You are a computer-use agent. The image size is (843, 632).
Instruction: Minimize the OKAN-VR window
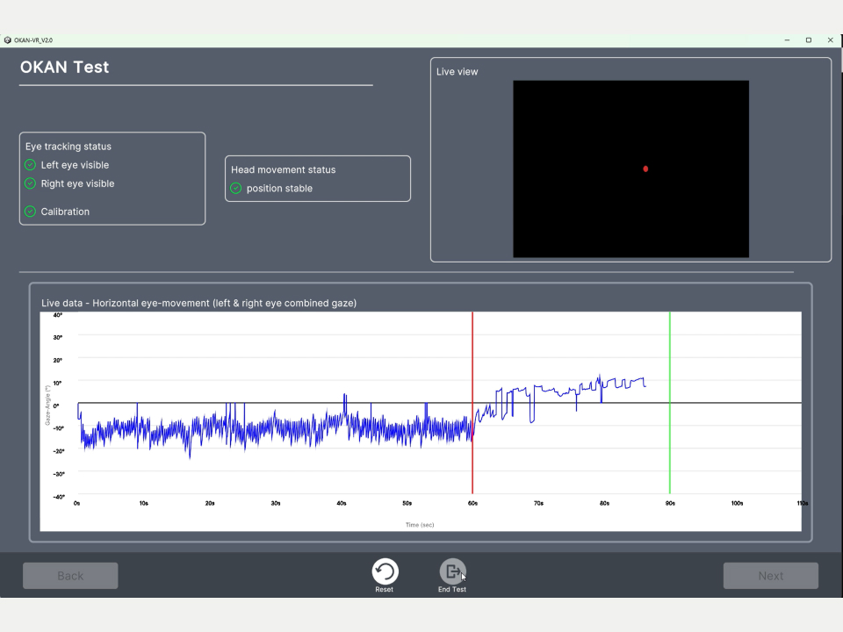pos(787,39)
